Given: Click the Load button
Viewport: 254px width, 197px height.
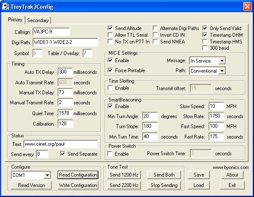Looking at the screenshot, I should point(199,185).
